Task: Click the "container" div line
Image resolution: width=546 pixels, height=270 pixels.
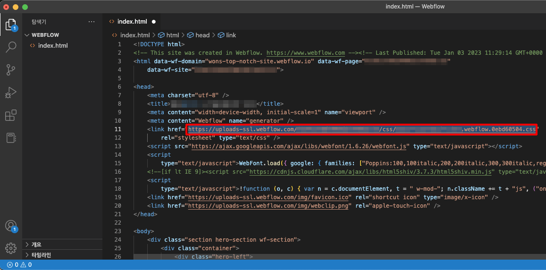Action: click(200, 248)
